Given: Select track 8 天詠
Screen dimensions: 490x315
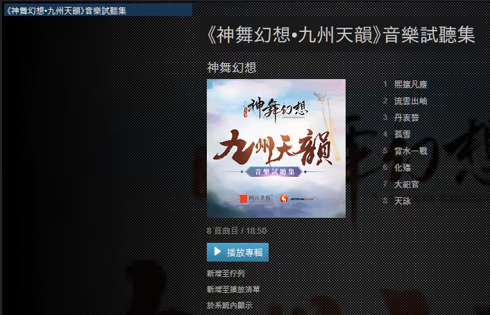Looking at the screenshot, I should pyautogui.click(x=403, y=201).
